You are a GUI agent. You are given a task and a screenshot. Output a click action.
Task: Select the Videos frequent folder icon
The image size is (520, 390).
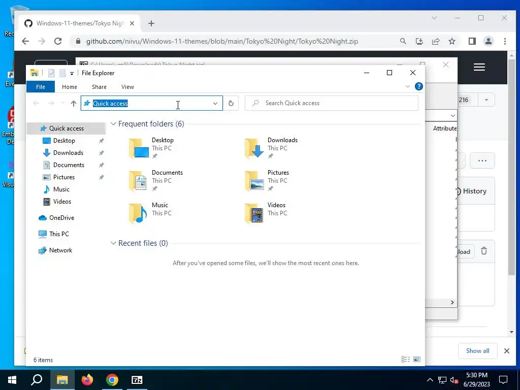tap(254, 213)
